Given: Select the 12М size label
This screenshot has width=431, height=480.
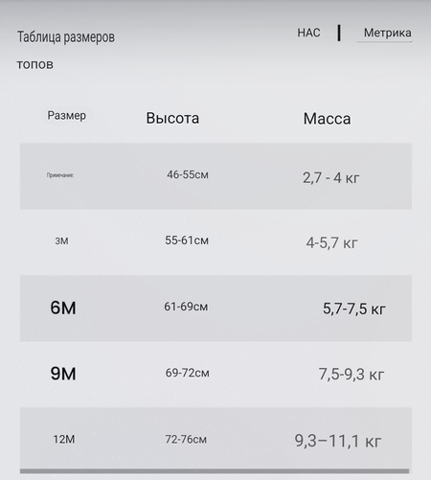Looking at the screenshot, I should [x=64, y=440].
